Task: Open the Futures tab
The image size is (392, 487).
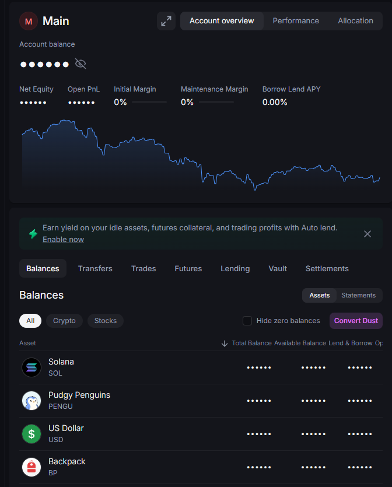Action: tap(188, 268)
